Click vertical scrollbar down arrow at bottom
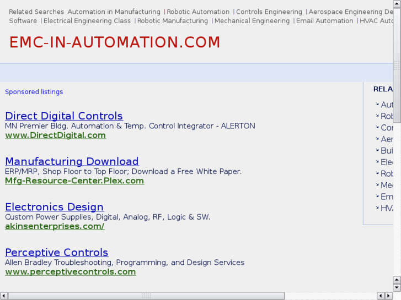 [397, 288]
